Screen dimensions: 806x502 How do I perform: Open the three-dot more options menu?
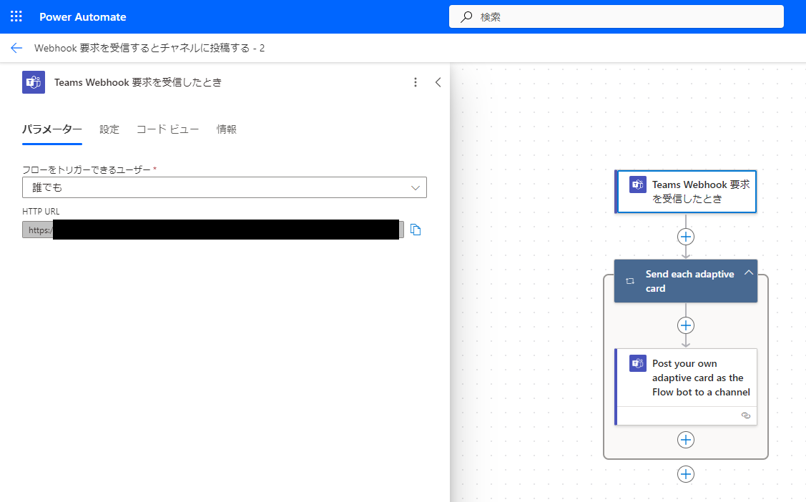416,82
